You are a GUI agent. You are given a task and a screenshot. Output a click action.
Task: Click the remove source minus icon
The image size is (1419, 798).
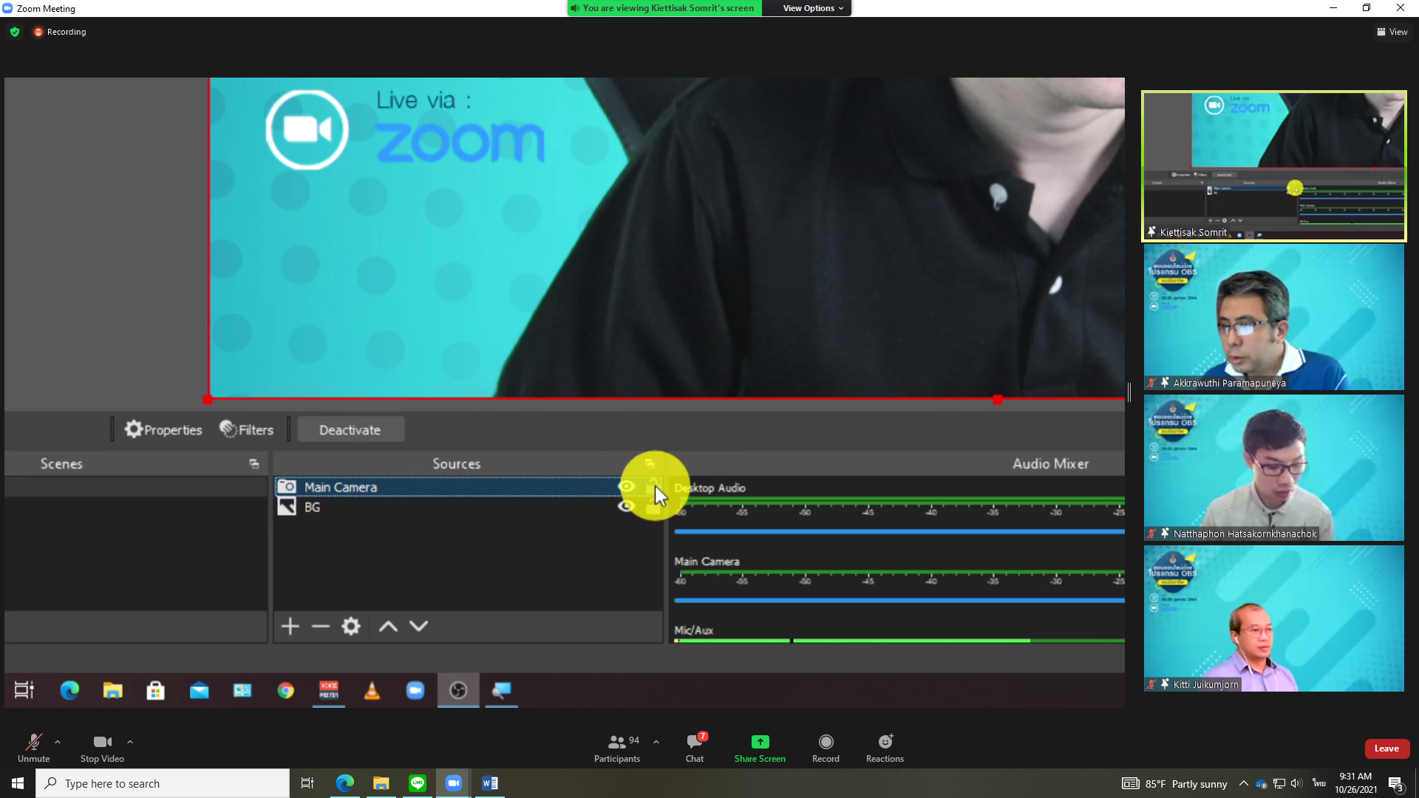coord(320,627)
